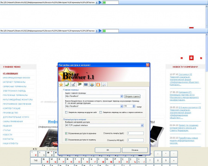Tap the numpad 9 key on the on-screen keyboard
This screenshot has height=166, width=208.
pyautogui.click(x=166, y=160)
